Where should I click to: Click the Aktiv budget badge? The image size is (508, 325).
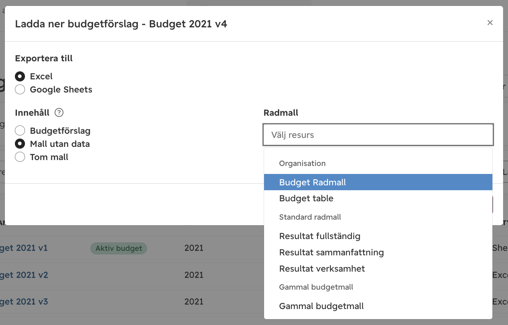tap(119, 248)
